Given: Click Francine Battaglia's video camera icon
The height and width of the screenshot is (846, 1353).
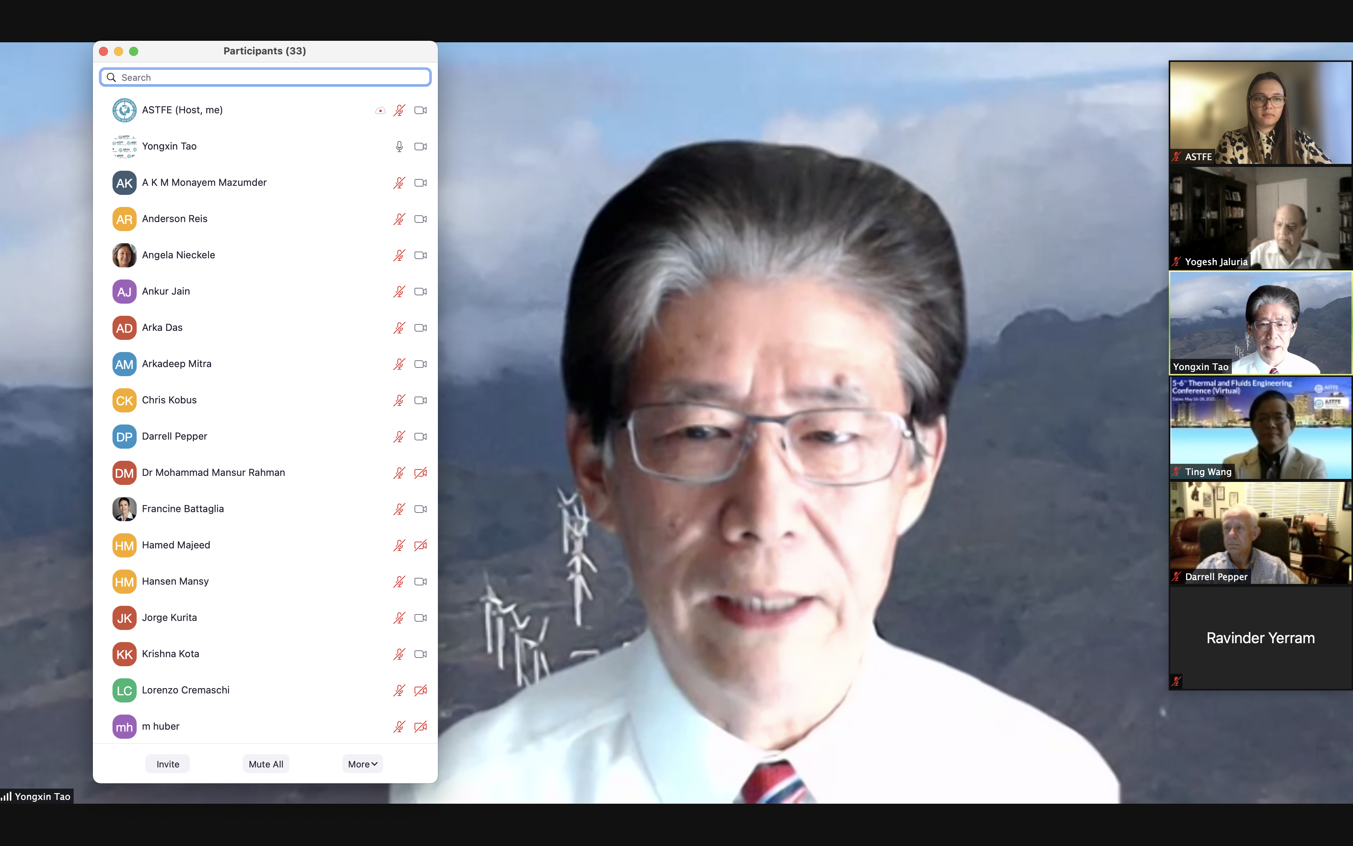Looking at the screenshot, I should coord(421,509).
